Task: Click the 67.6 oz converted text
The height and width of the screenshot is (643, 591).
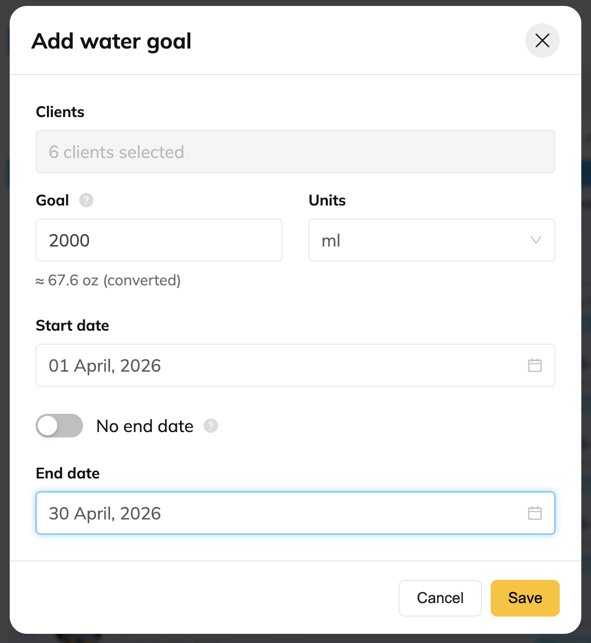Action: click(108, 280)
